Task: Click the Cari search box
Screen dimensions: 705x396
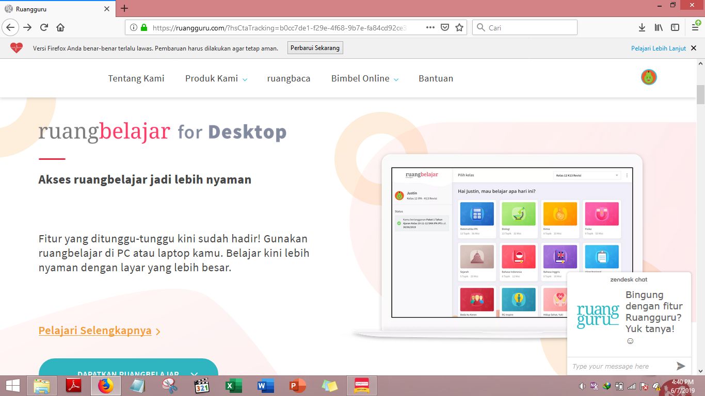Action: [525, 28]
